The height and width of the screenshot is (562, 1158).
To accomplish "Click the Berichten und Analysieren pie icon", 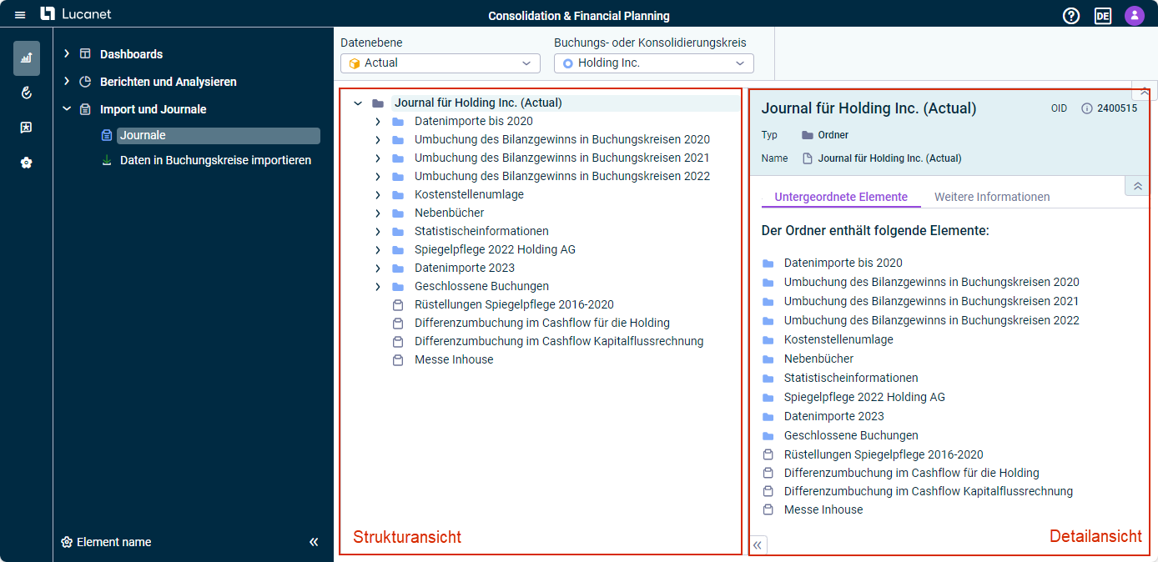I will (x=85, y=82).
